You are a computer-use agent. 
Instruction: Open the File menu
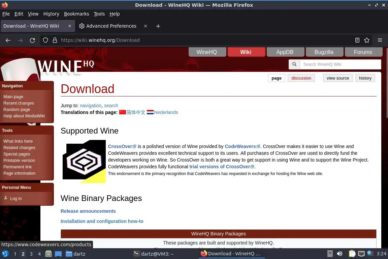[x=6, y=14]
